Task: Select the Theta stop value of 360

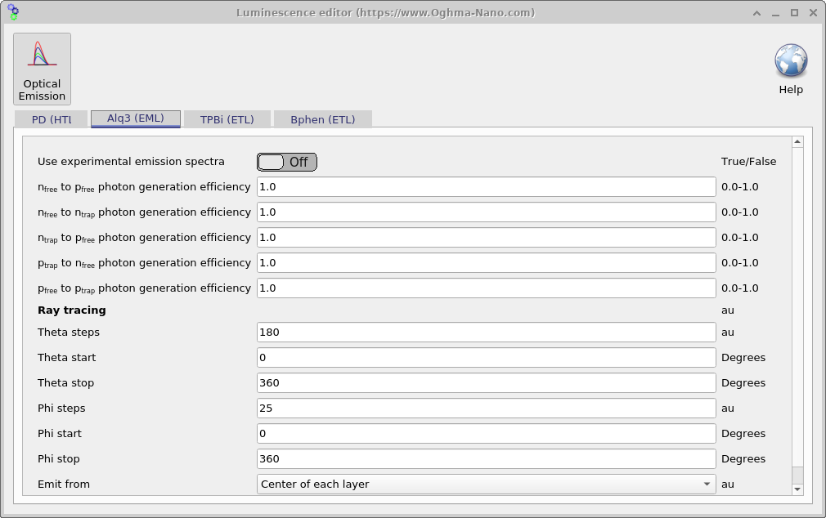Action: click(x=486, y=382)
